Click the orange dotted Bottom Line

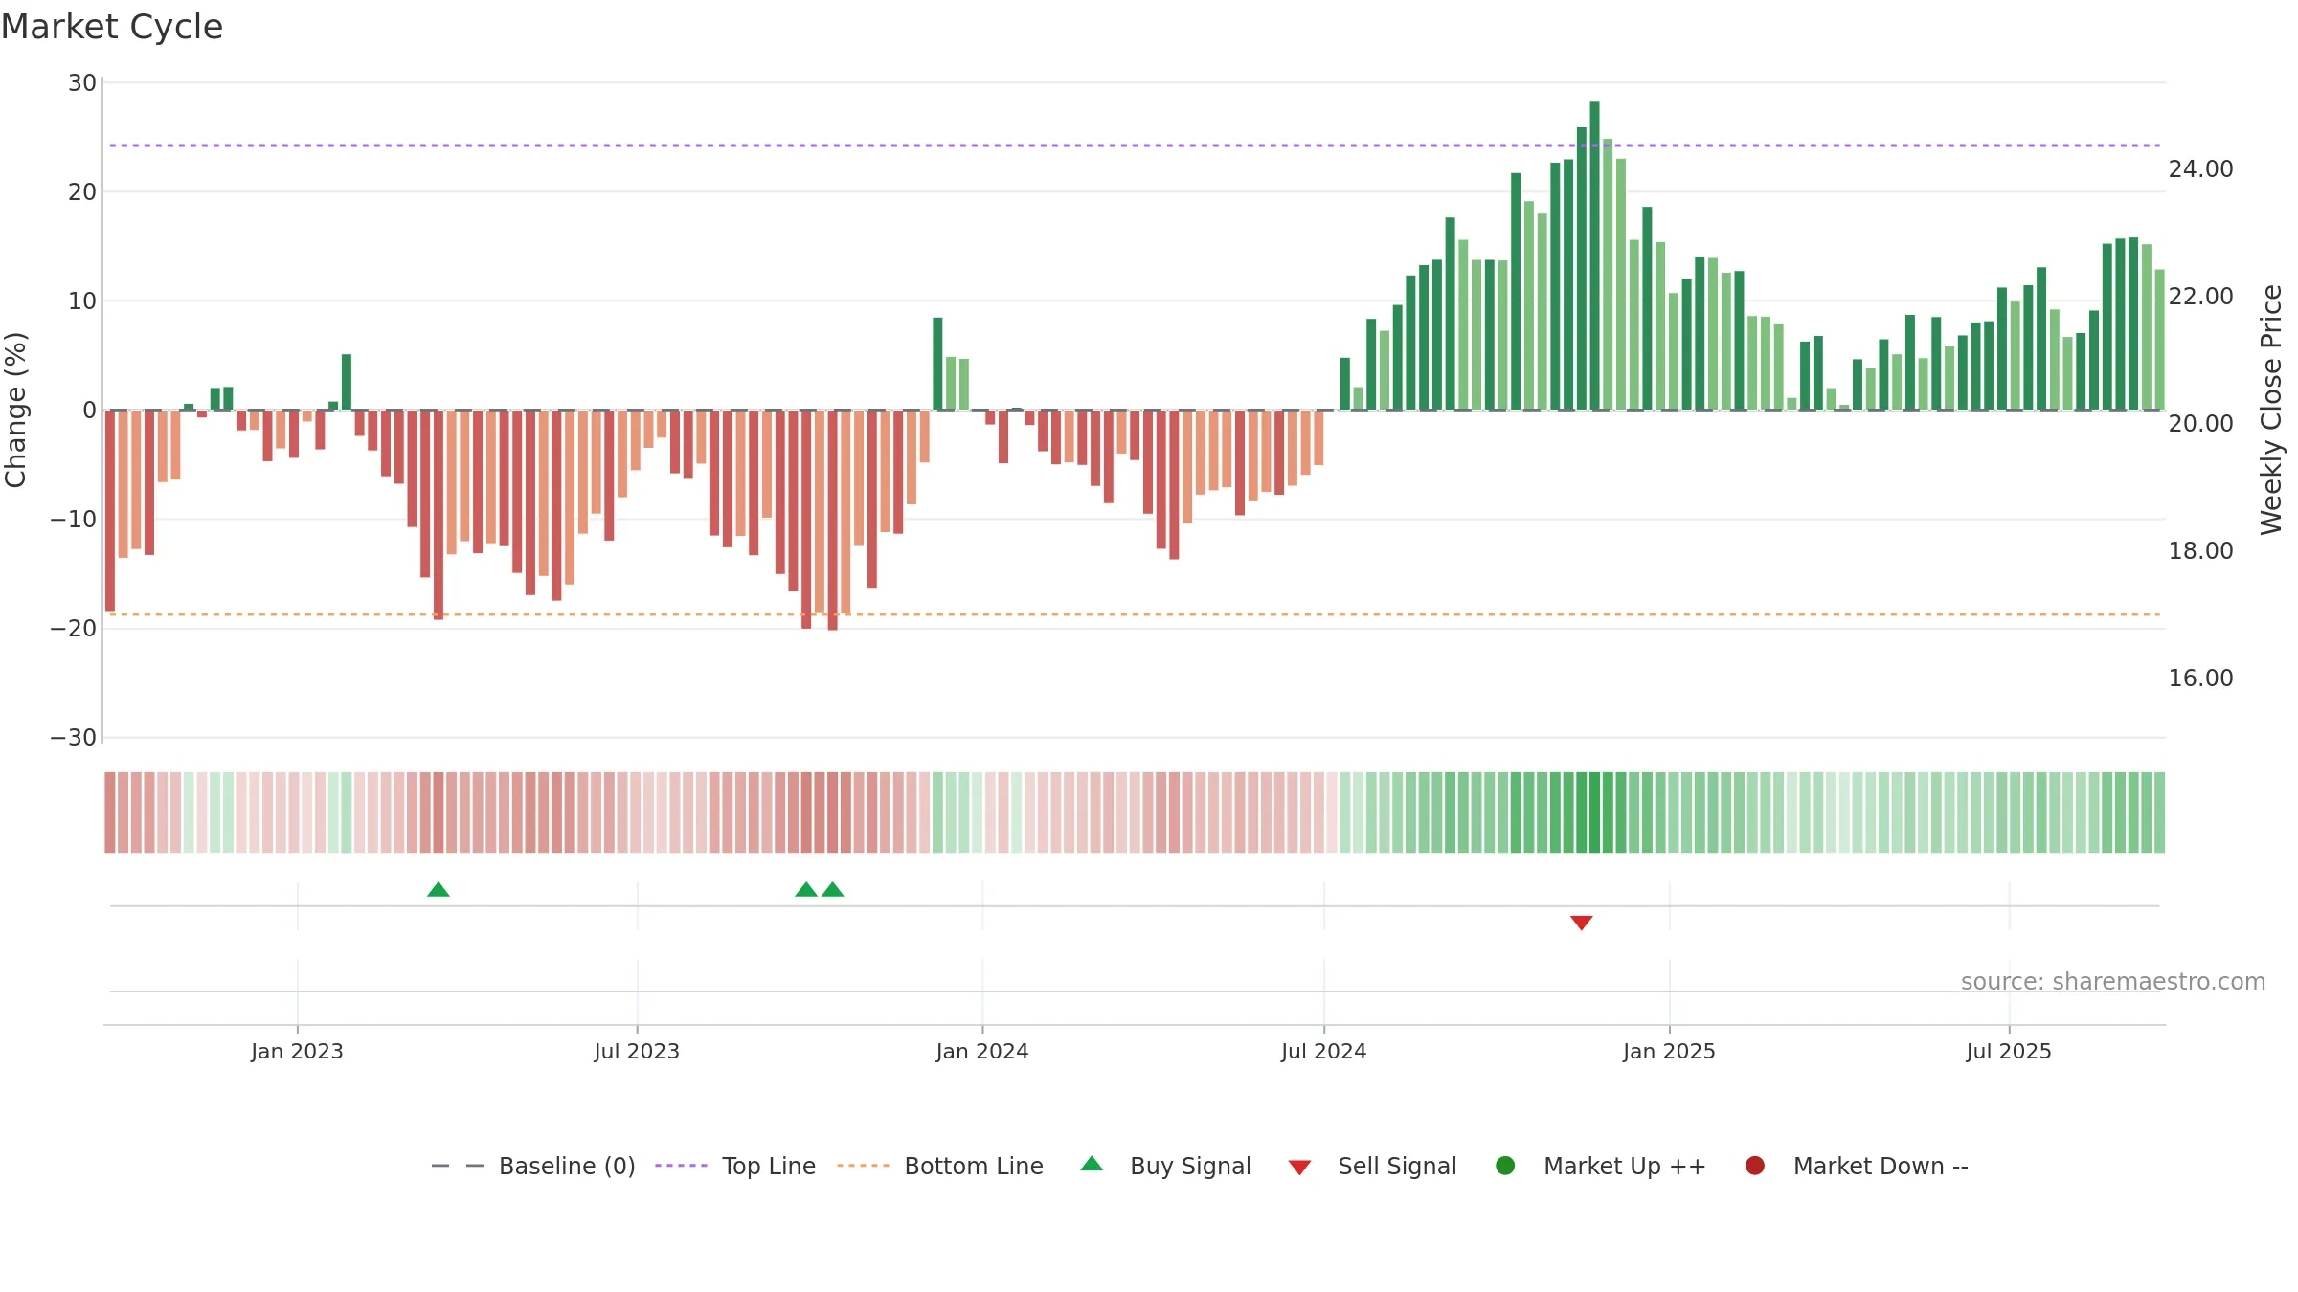[x=1135, y=614]
